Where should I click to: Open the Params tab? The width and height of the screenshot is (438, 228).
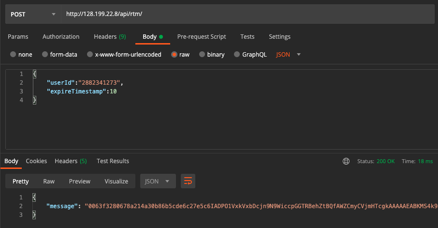click(18, 37)
